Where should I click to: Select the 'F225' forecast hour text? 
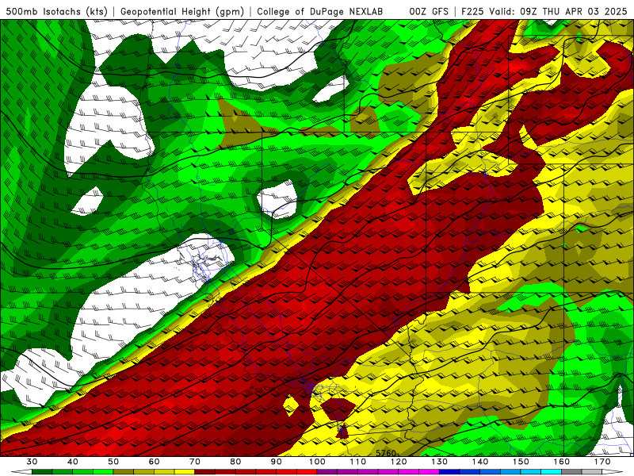tap(473, 11)
